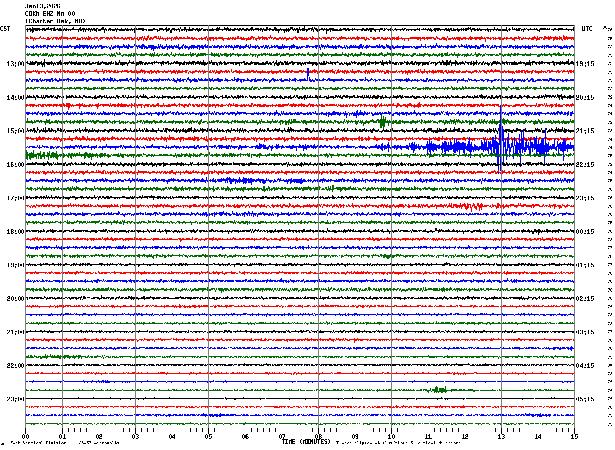The width and height of the screenshot is (615, 450).
Task: Click the 21:15 UTC time label
Action: pyautogui.click(x=585, y=131)
